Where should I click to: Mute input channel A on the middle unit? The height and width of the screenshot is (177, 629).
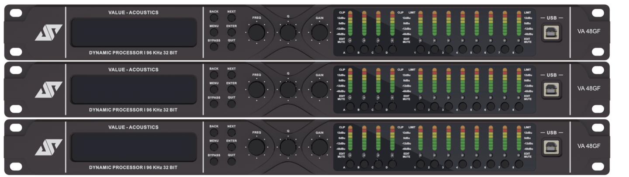click(350, 106)
